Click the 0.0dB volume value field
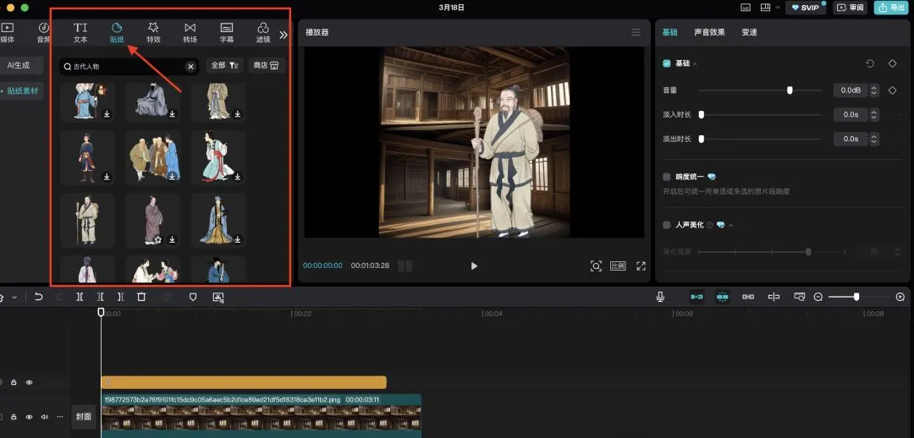Viewport: 914px width, 438px height. (850, 90)
